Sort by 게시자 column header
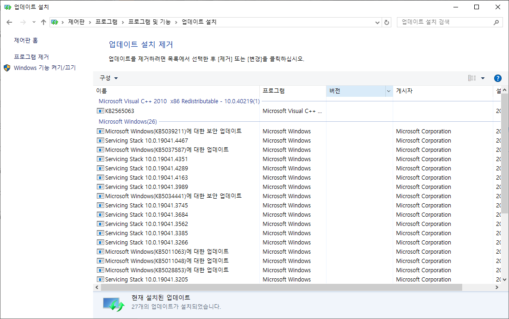The width and height of the screenshot is (509, 319). (x=443, y=91)
